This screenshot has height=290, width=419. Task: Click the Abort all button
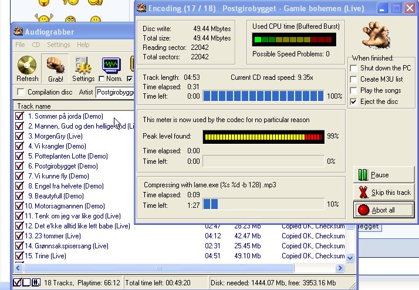pyautogui.click(x=384, y=210)
